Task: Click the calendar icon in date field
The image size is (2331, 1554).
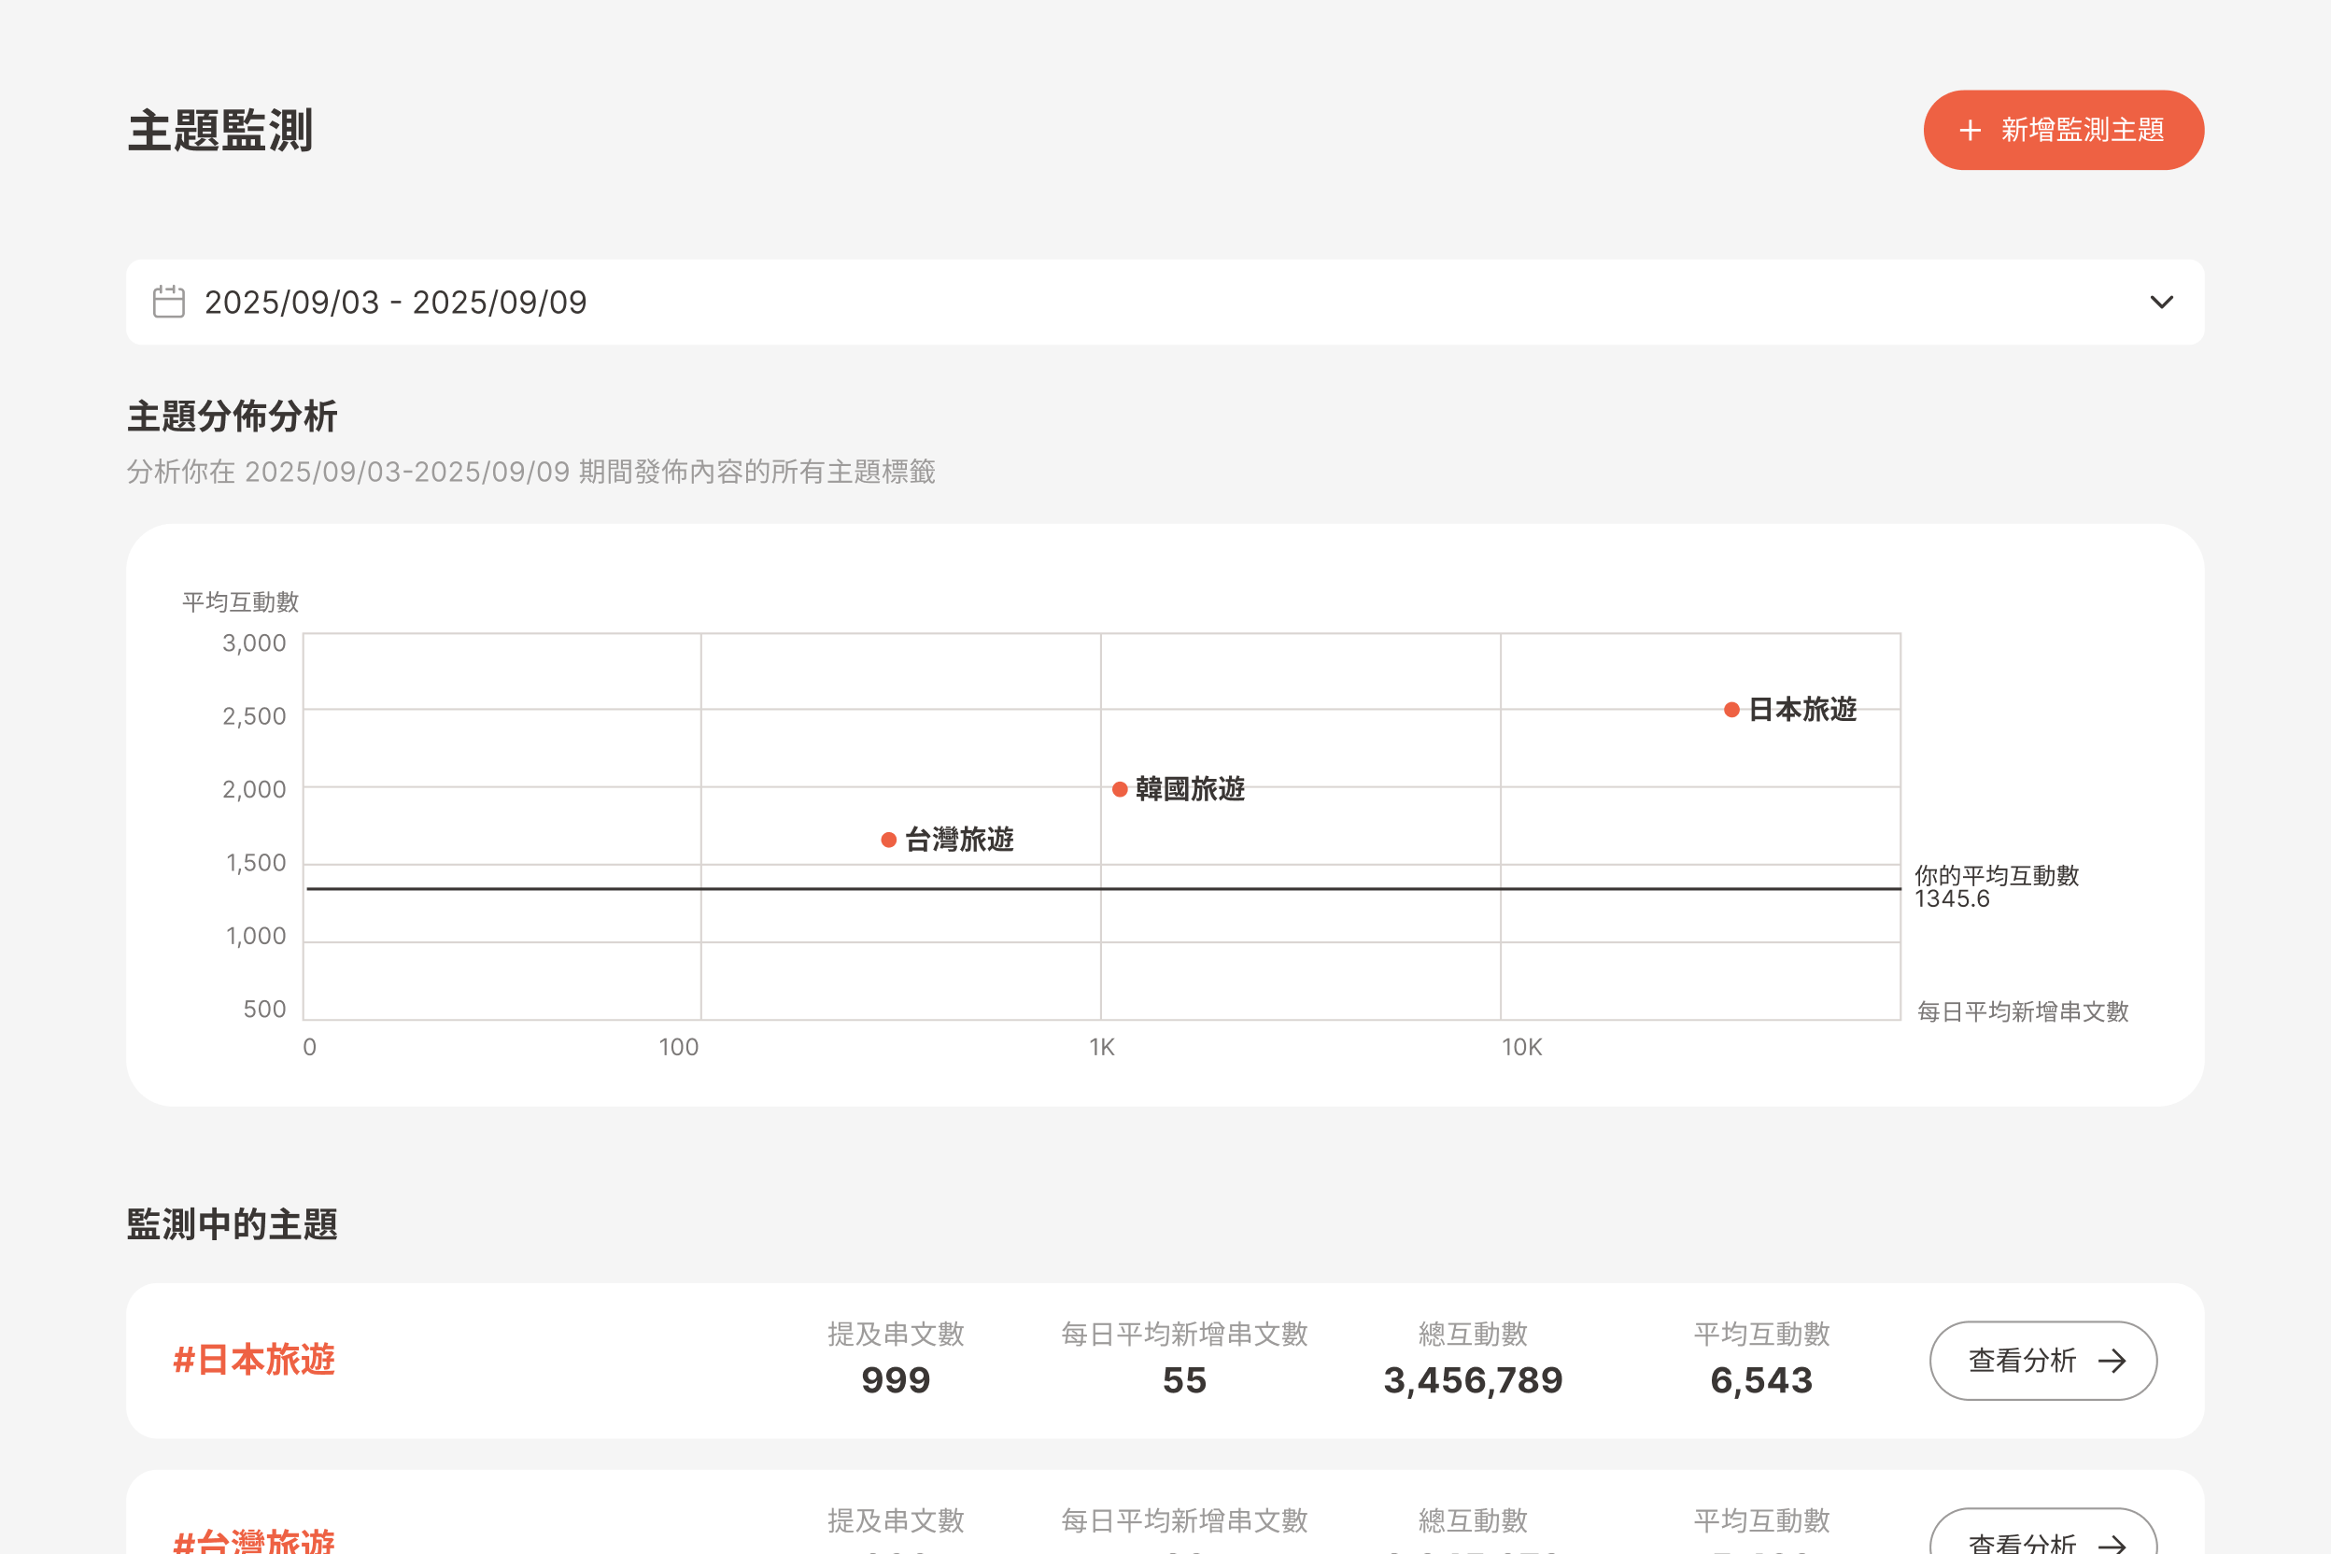Action: click(168, 303)
